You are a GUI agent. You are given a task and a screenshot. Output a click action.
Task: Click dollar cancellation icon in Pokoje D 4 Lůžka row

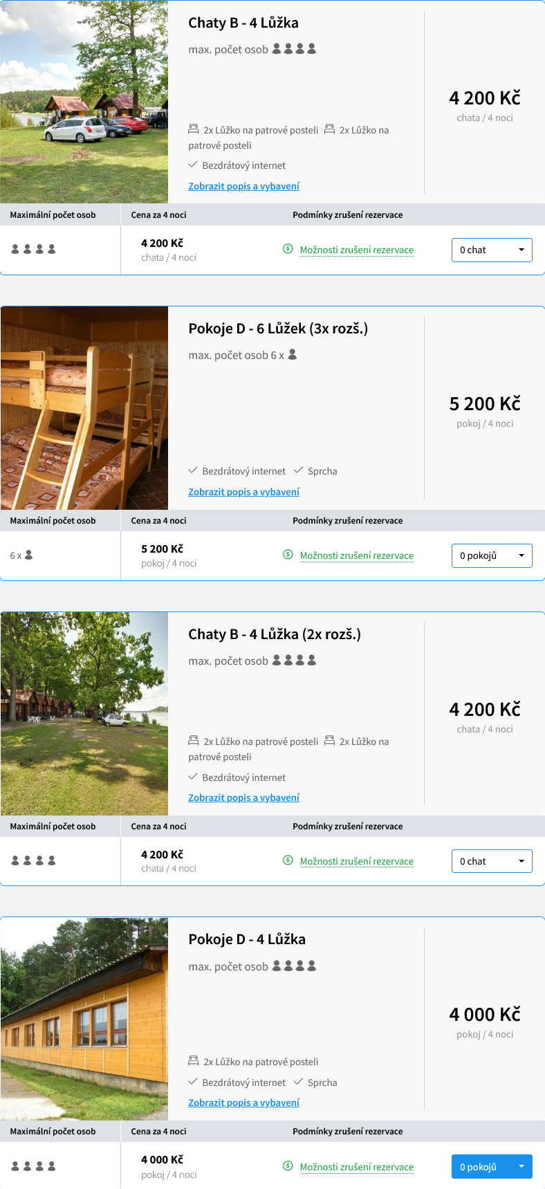coord(288,1166)
